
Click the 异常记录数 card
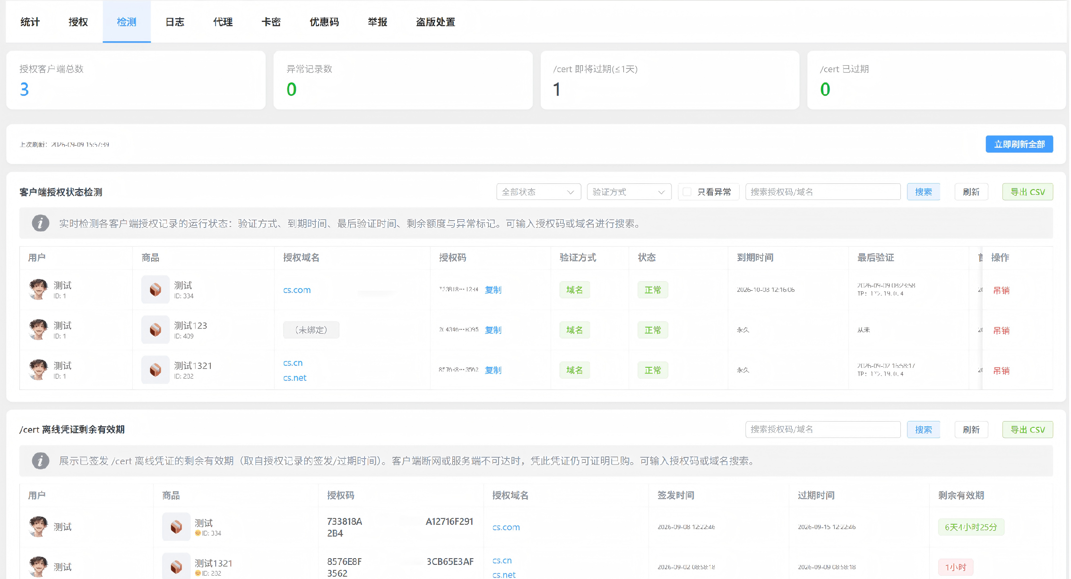pos(403,80)
